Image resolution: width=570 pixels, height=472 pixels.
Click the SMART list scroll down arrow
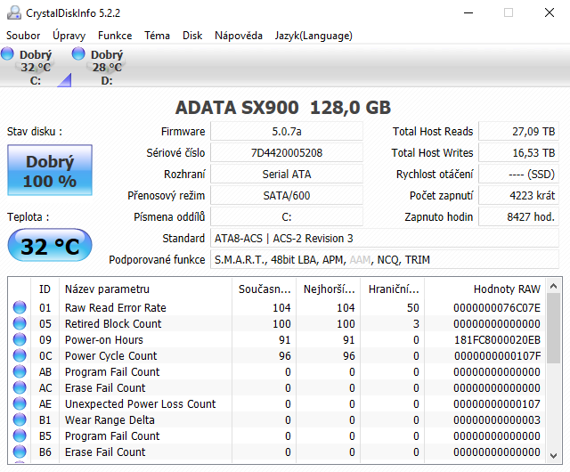coord(554,455)
